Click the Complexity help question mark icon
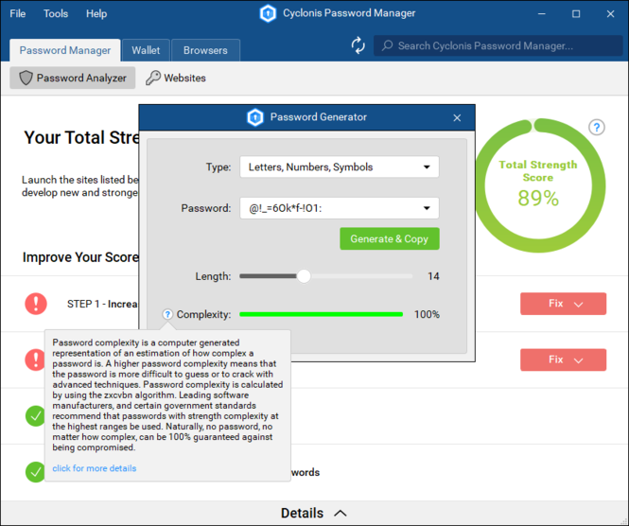 click(167, 314)
